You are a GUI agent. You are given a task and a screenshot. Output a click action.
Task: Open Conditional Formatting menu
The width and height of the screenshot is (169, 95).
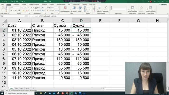coord(65,9)
